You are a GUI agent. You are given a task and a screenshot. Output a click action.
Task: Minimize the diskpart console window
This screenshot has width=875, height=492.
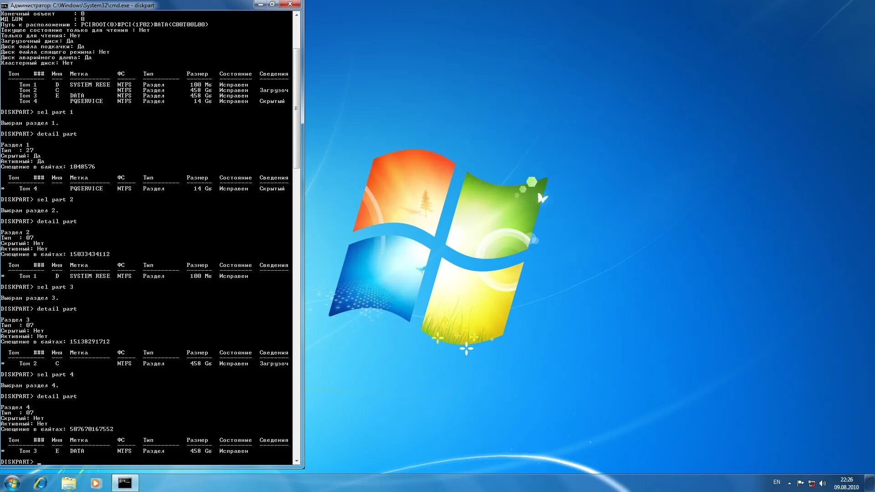click(260, 4)
